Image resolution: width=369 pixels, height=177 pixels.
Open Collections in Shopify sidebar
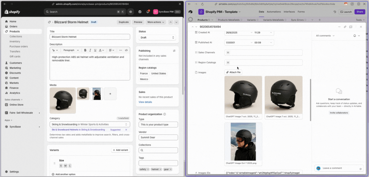pyautogui.click(x=16, y=37)
